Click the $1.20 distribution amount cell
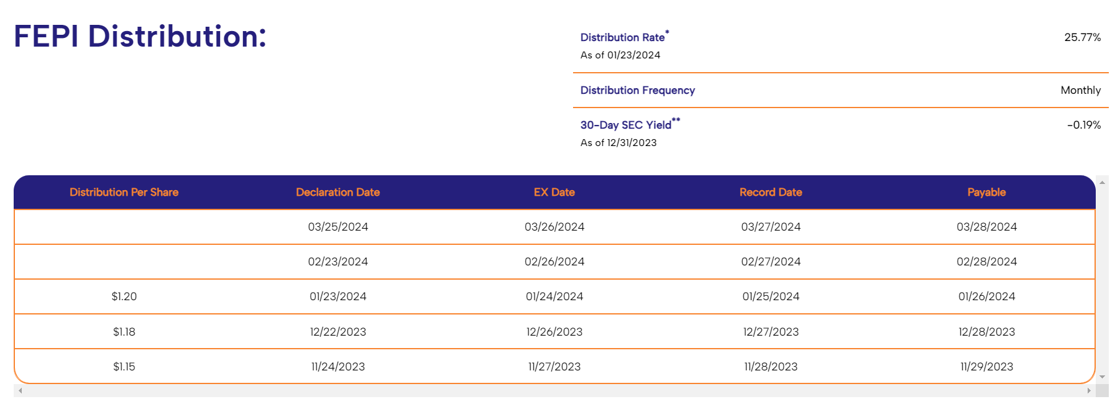Screen dimensions: 1120x399 coord(124,296)
